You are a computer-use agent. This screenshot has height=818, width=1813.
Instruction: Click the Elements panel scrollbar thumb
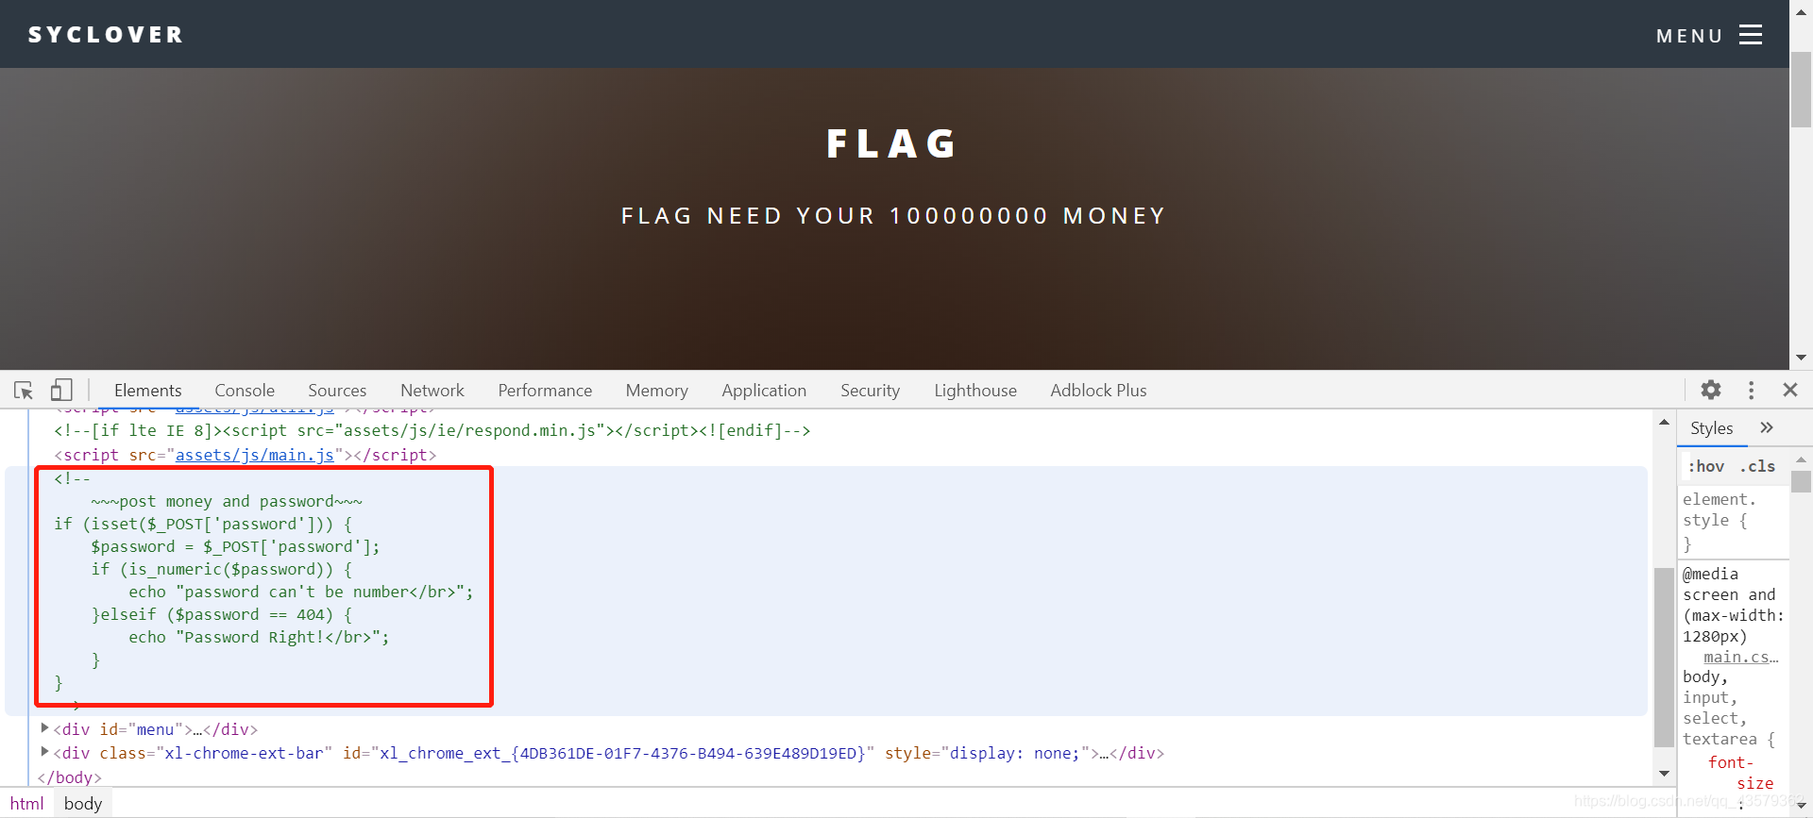[1664, 657]
